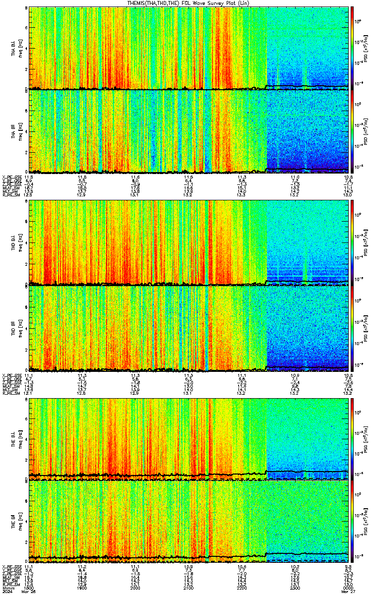Click the THEMIS FGL Wave Survey Plot title
Viewport: 372px width, 595px height.
tap(189, 2)
